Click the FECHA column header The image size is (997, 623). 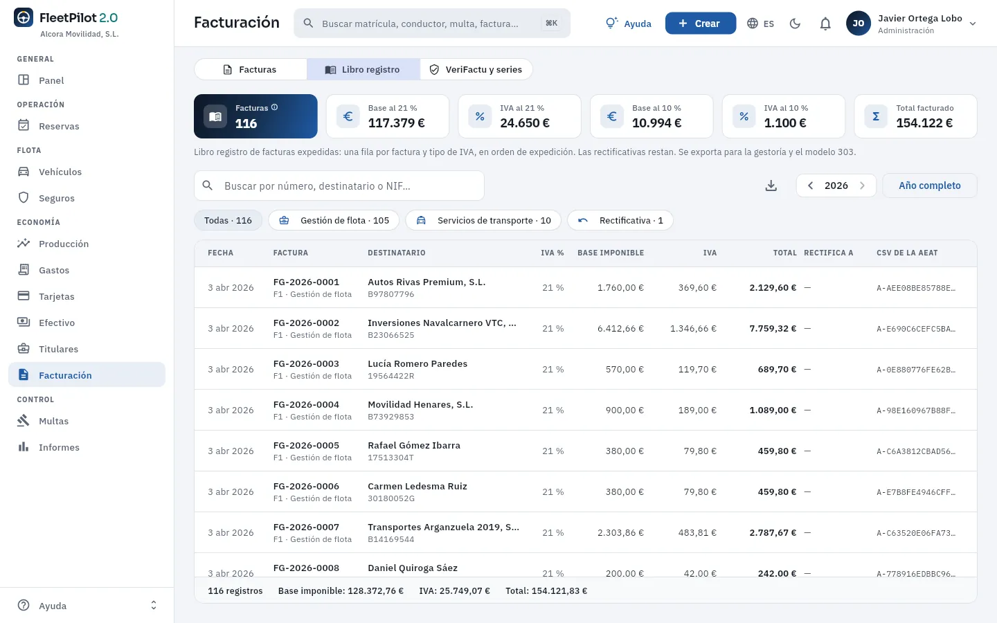pyautogui.click(x=221, y=253)
